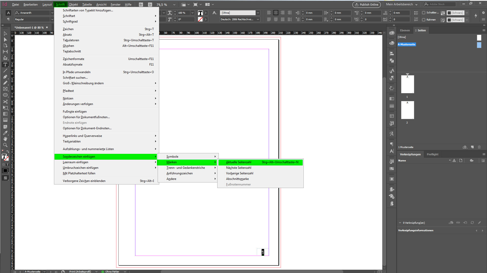Expand the 100 % horizontal scale dropdown

click(192, 13)
